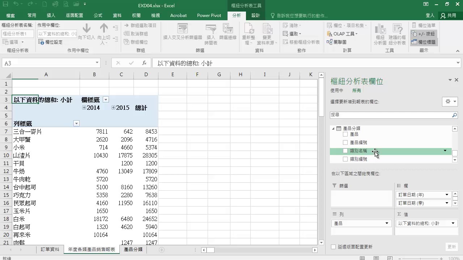Toggle the 欄位清單 field list button
The width and height of the screenshot is (463, 260).
[423, 25]
